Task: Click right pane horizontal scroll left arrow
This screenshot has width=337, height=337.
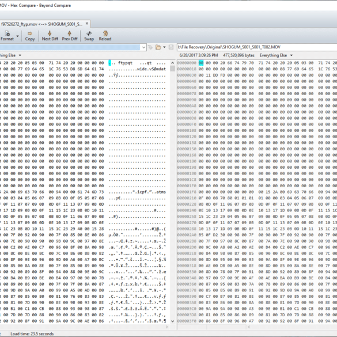Action: 249,327
